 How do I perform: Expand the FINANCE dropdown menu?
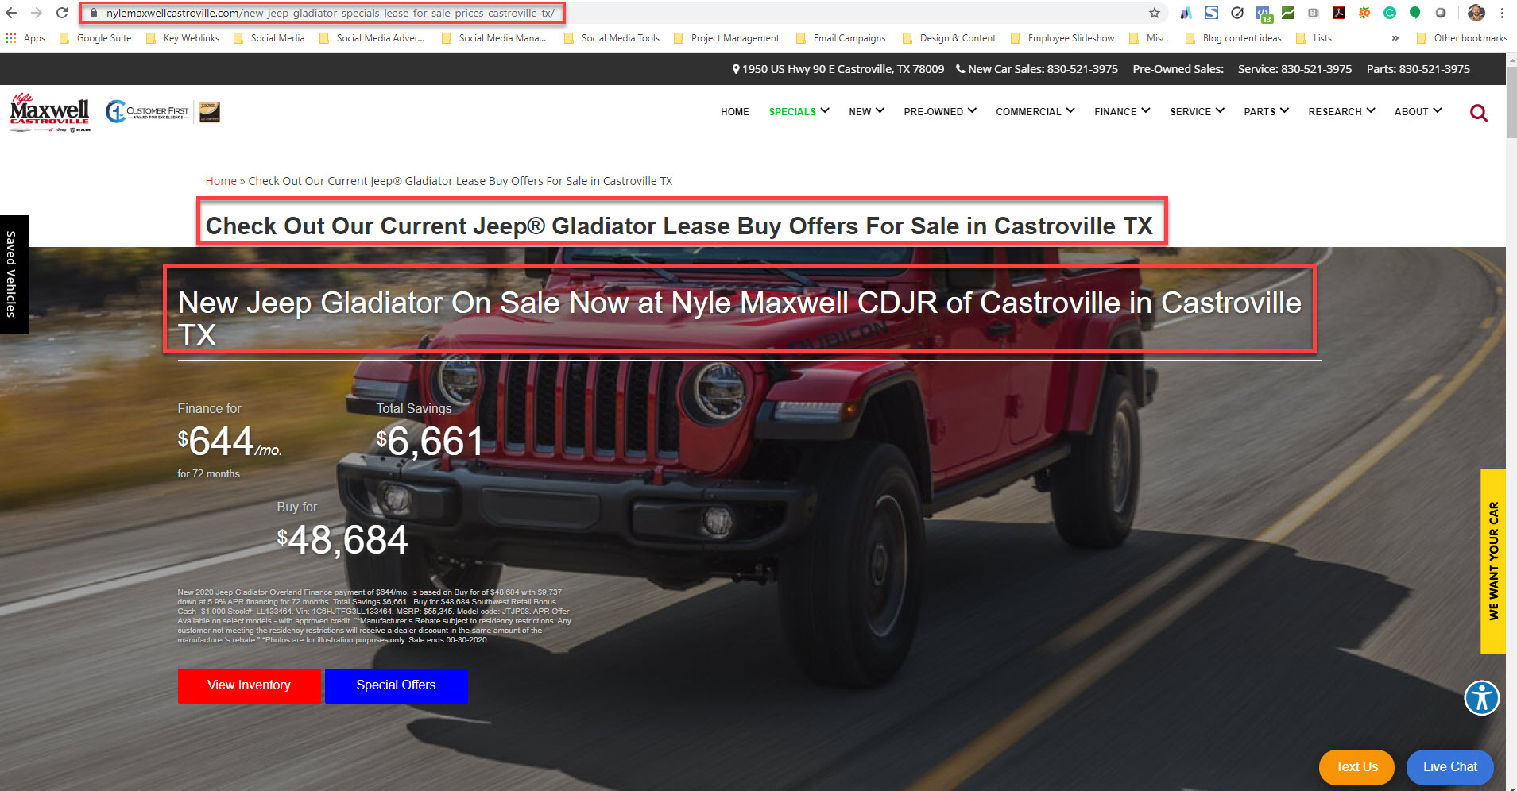[x=1120, y=111]
